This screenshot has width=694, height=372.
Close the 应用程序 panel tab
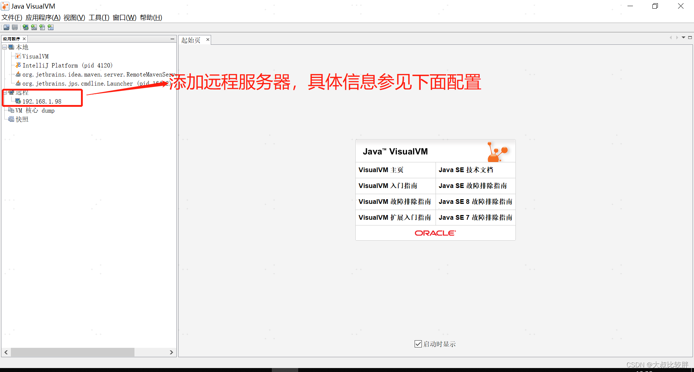[24, 39]
